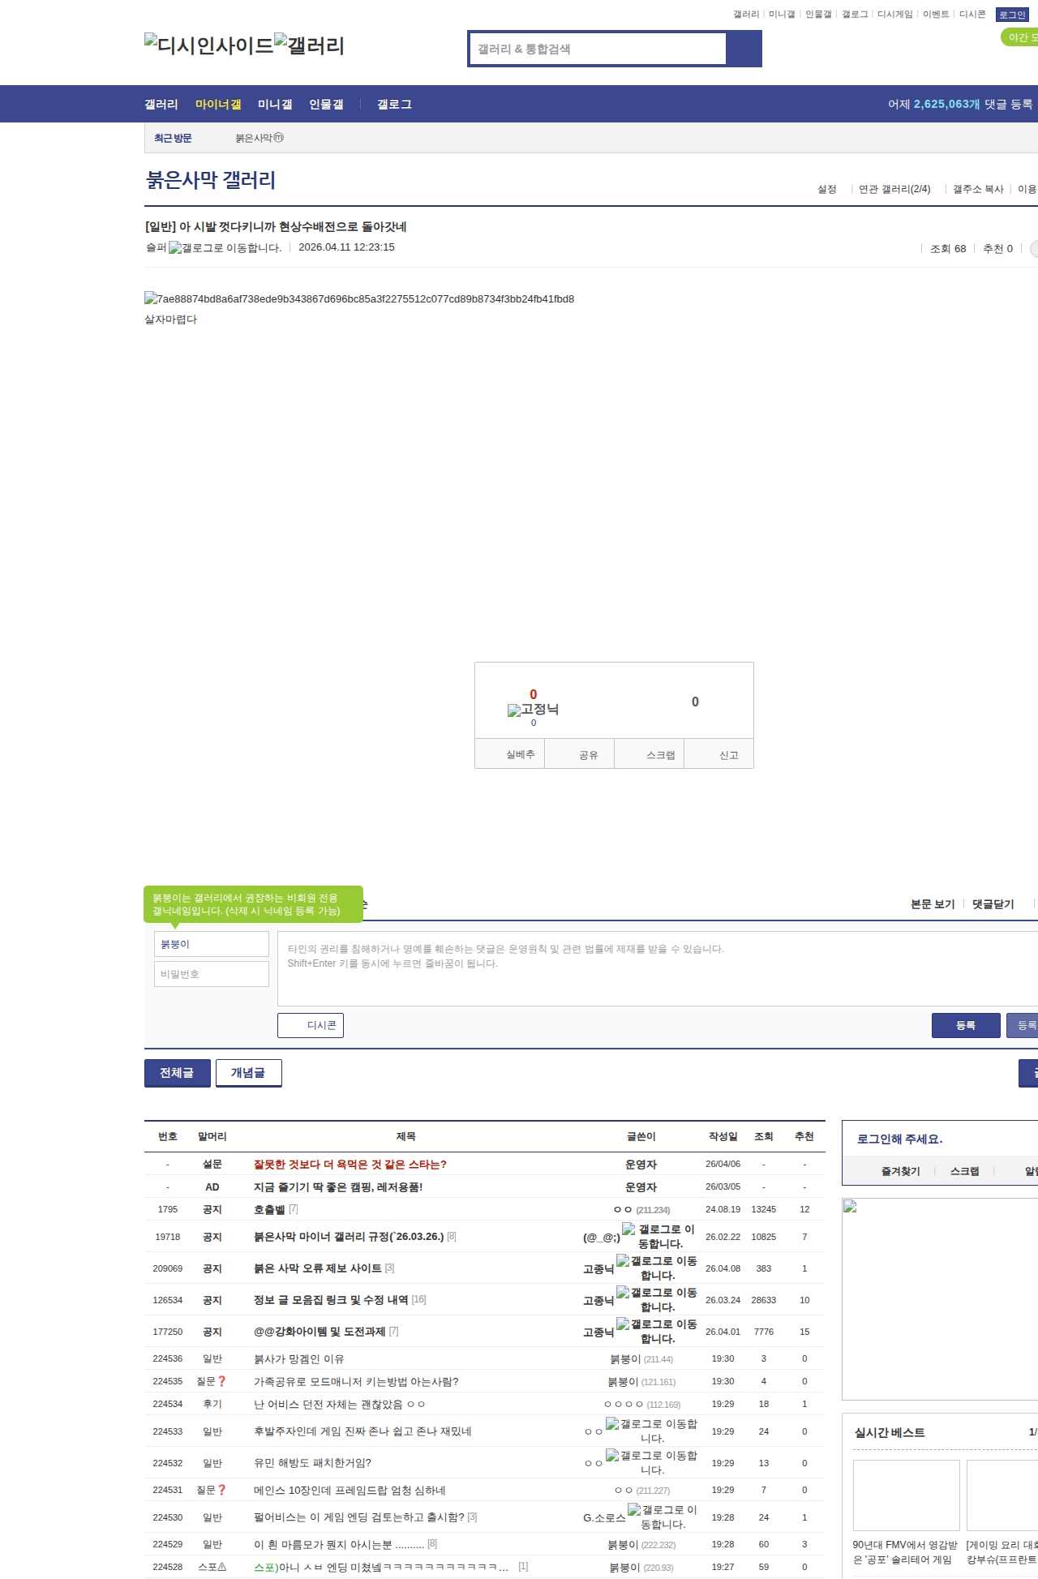Click the 갤러리 logo image beside 디시인사이드

pyautogui.click(x=309, y=45)
